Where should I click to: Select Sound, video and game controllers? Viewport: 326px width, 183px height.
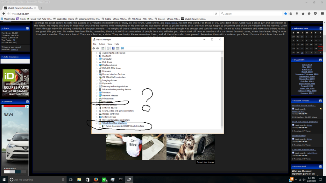tap(118, 111)
